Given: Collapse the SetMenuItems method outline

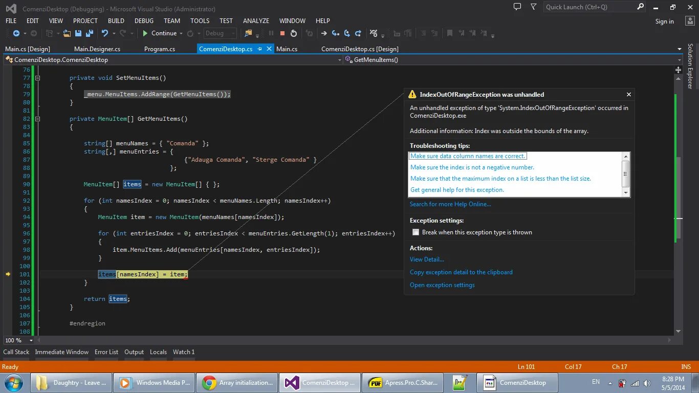Looking at the screenshot, I should (x=37, y=78).
